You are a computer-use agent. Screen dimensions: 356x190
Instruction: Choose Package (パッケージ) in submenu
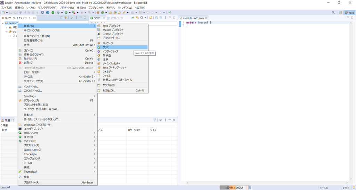tap(122, 43)
